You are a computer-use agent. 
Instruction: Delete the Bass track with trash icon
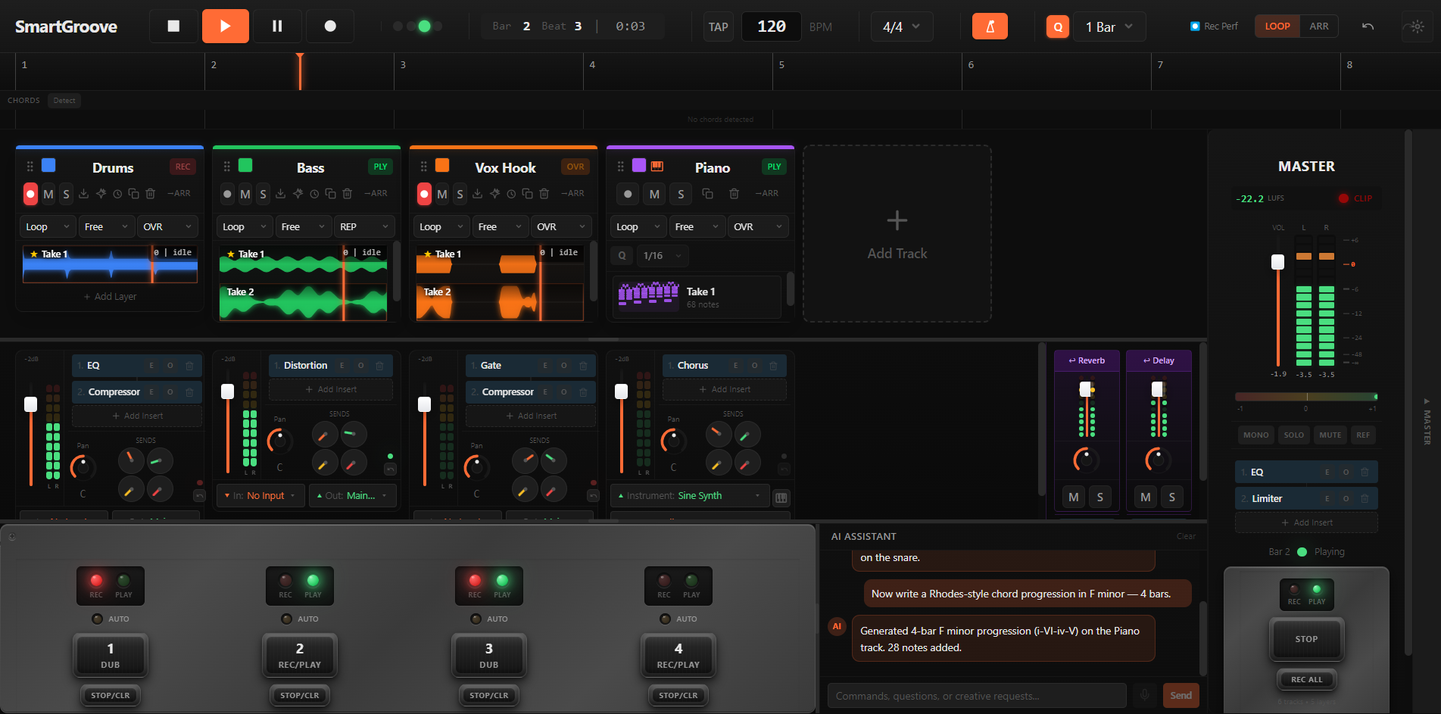click(x=347, y=194)
